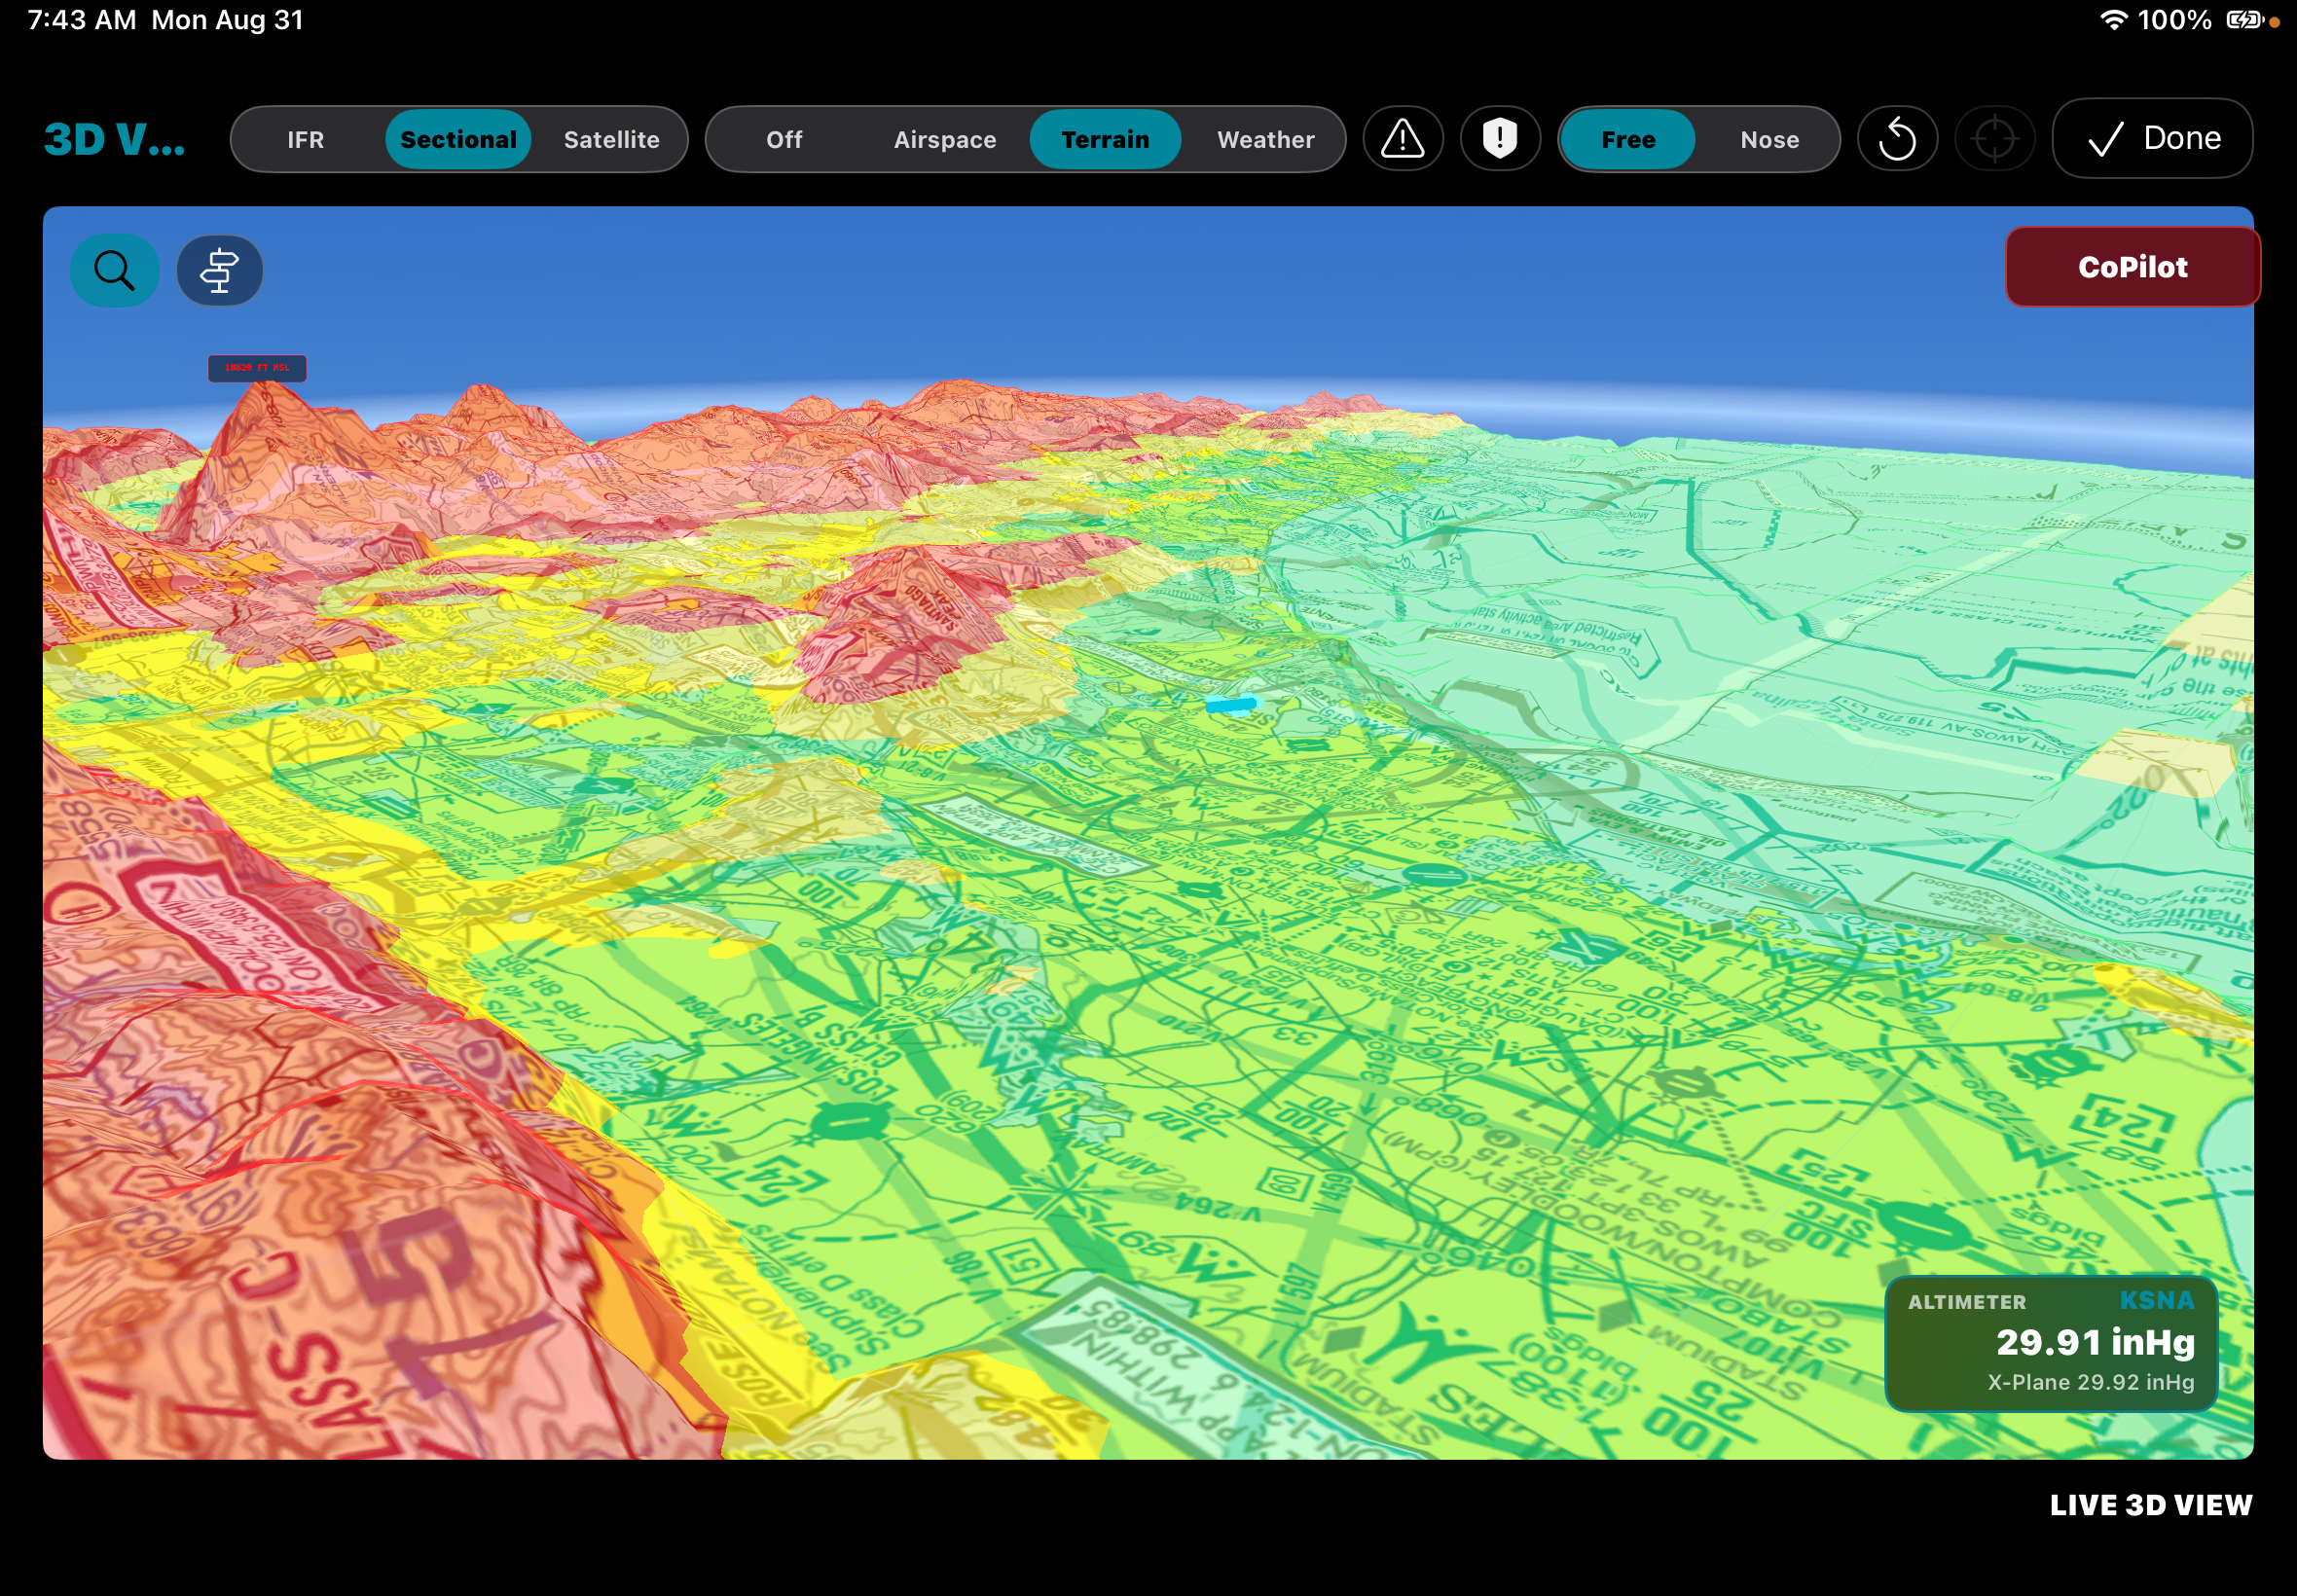This screenshot has height=1596, width=2297.
Task: Select the Weather overlay
Action: pos(1265,139)
